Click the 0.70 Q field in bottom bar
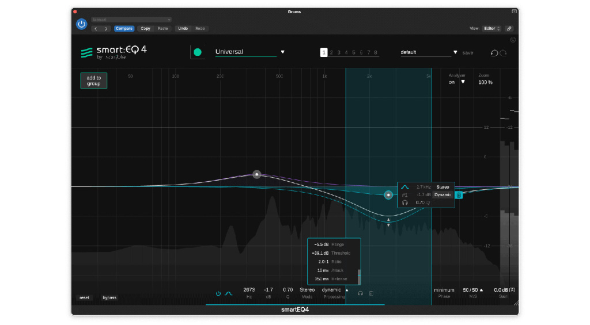590x325 pixels. 288,290
